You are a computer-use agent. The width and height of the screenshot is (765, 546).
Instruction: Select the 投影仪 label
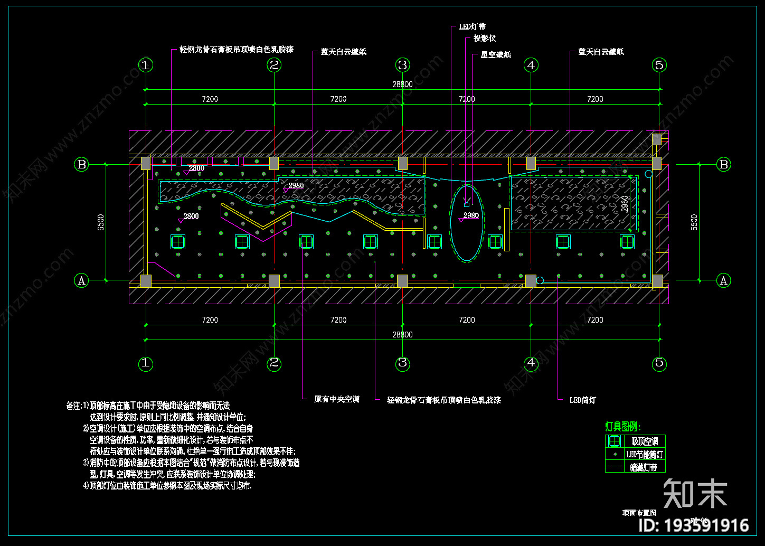point(485,38)
